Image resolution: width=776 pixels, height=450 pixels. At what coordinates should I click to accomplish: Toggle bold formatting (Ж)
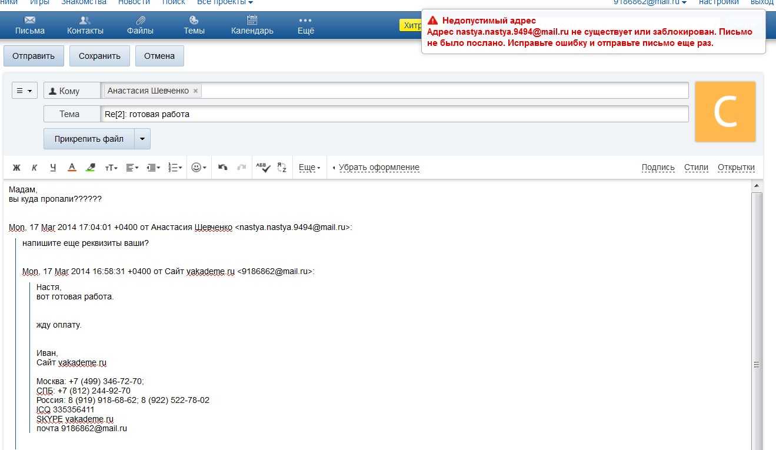[16, 168]
